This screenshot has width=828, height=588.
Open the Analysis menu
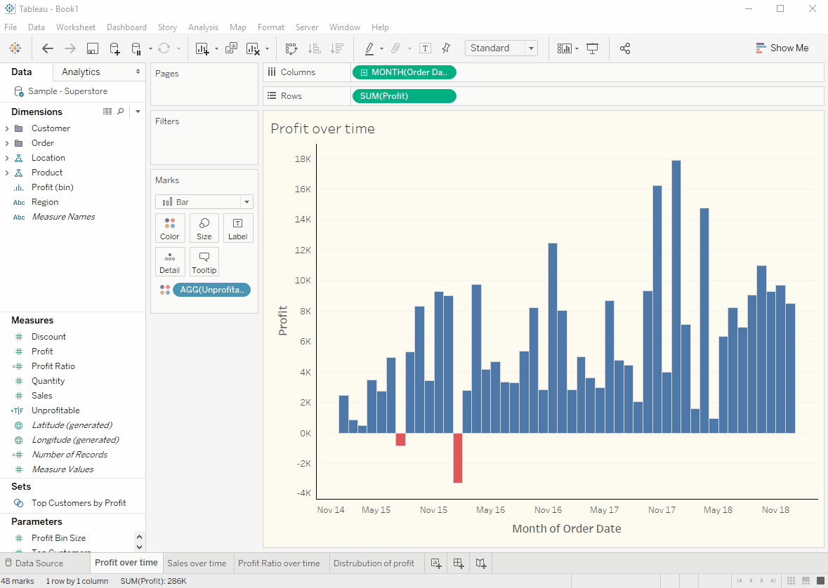pyautogui.click(x=203, y=27)
